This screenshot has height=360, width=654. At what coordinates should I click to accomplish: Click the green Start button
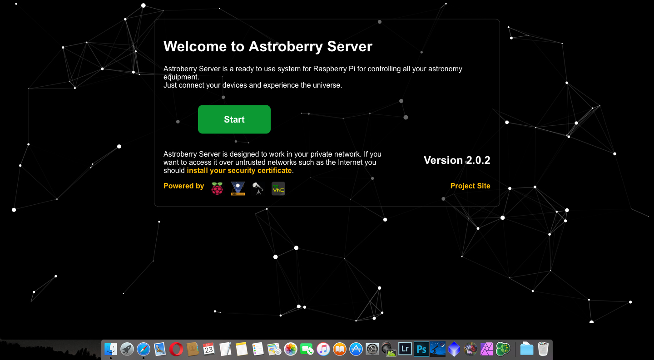coord(234,119)
